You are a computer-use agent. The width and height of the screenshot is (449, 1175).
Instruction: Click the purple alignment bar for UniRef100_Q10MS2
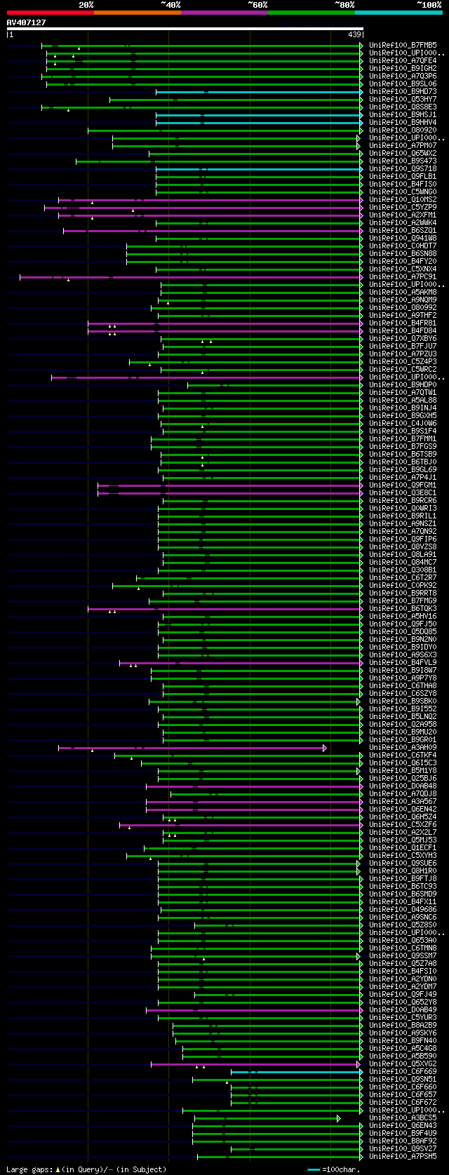click(210, 200)
